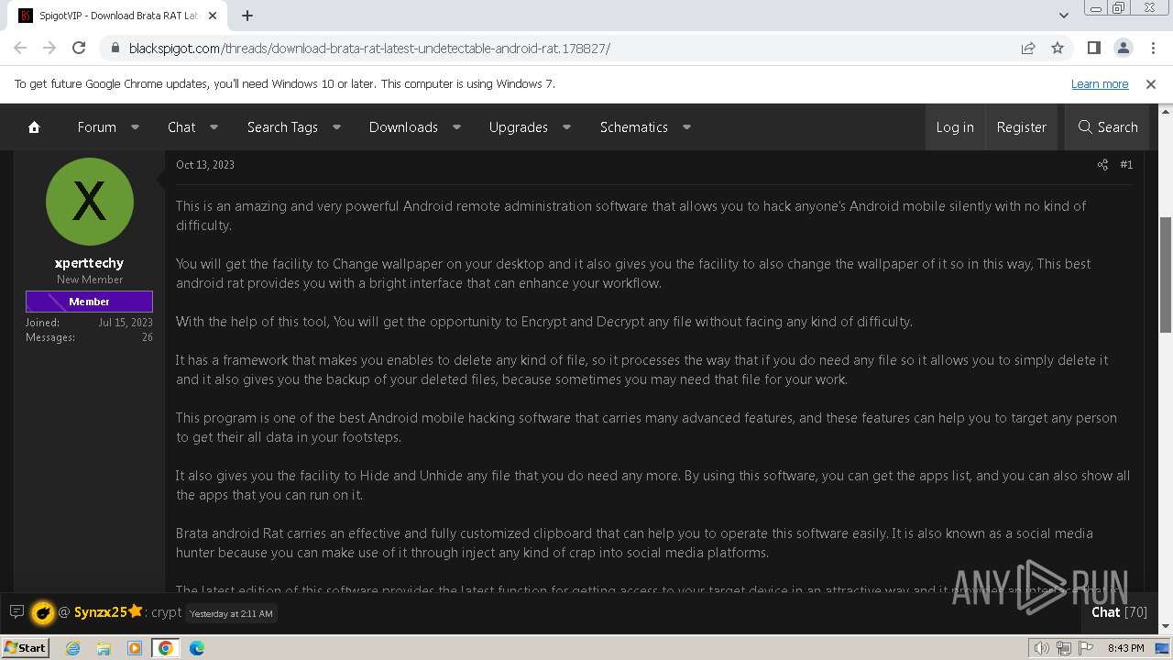Close the SpigotVIP tab
Image resolution: width=1173 pixels, height=660 pixels.
coord(213,16)
